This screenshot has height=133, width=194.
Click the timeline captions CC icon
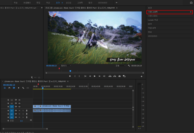[x=28, y=88]
